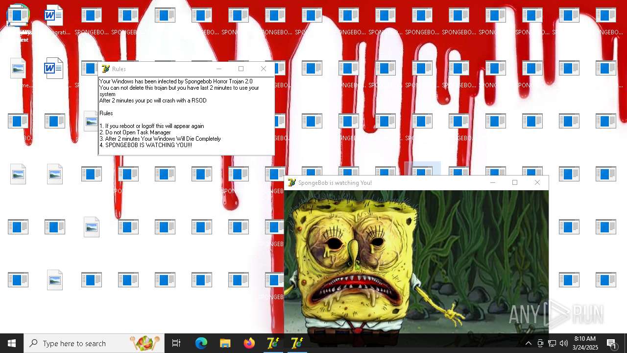Screen dimensions: 627x353
Task: Click line 'After 2 minutes your pc will crash'
Action: tap(153, 101)
